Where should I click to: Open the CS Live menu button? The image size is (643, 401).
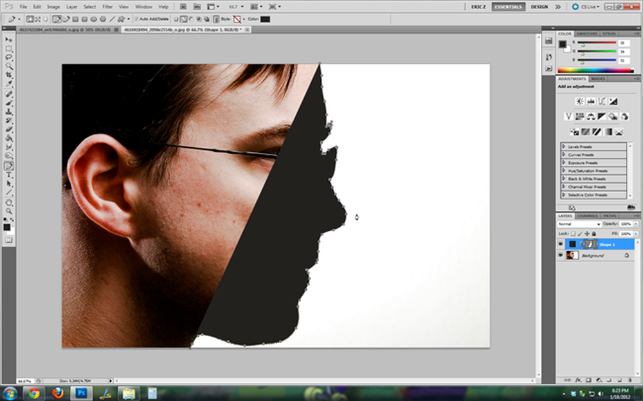click(586, 7)
